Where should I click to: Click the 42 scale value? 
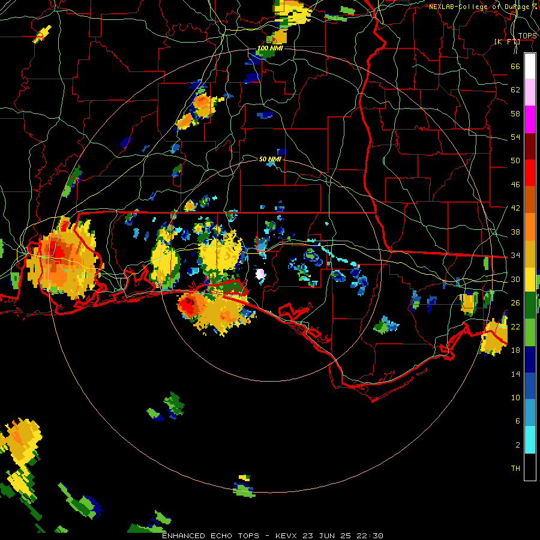[x=515, y=208]
